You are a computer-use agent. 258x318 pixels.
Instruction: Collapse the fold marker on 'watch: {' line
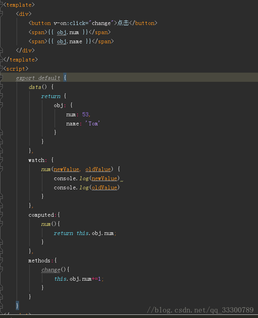pos(1,160)
